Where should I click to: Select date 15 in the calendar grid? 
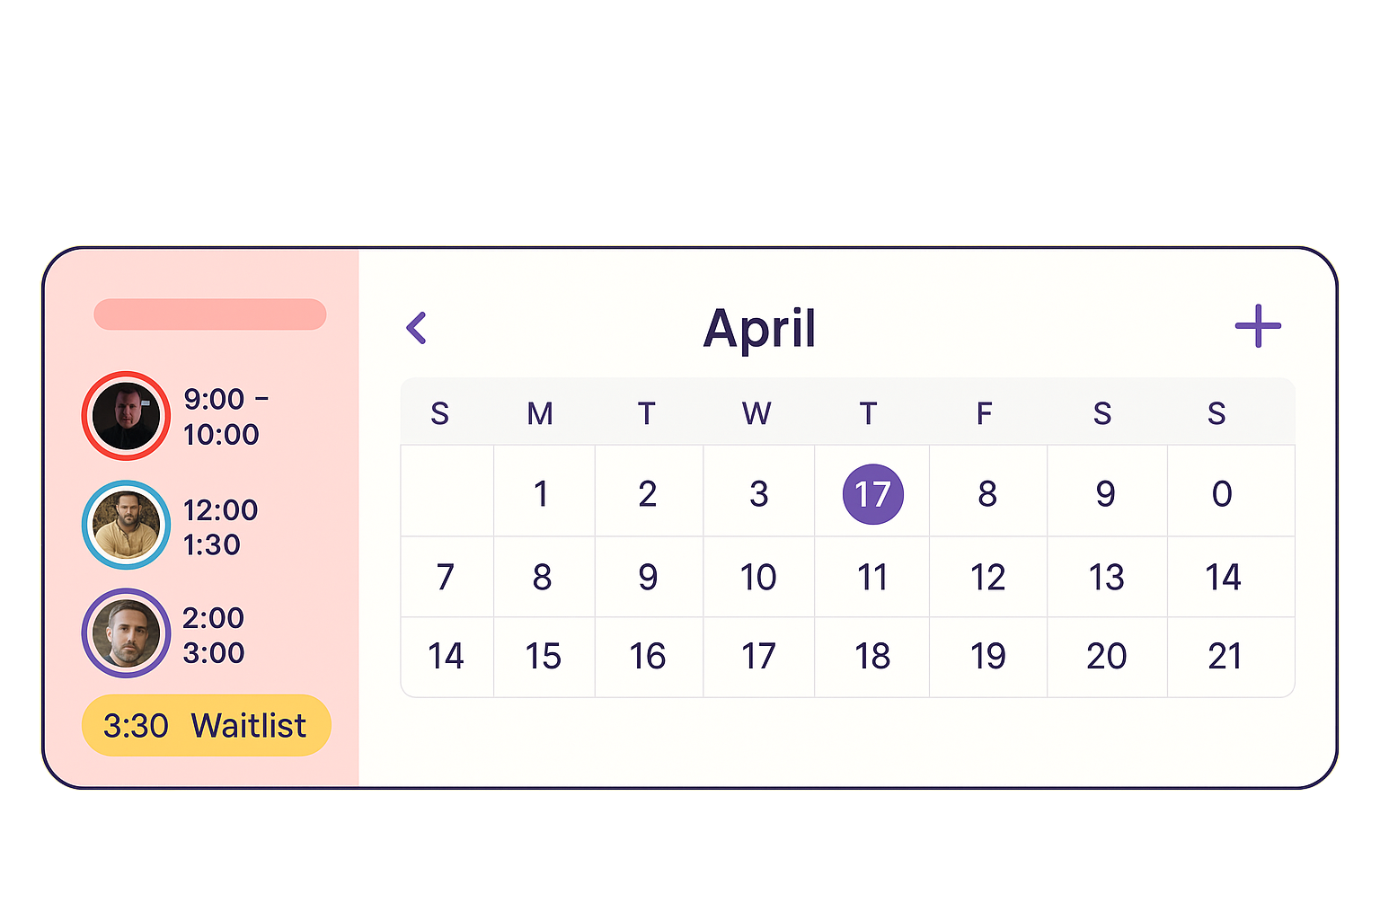[x=543, y=657]
